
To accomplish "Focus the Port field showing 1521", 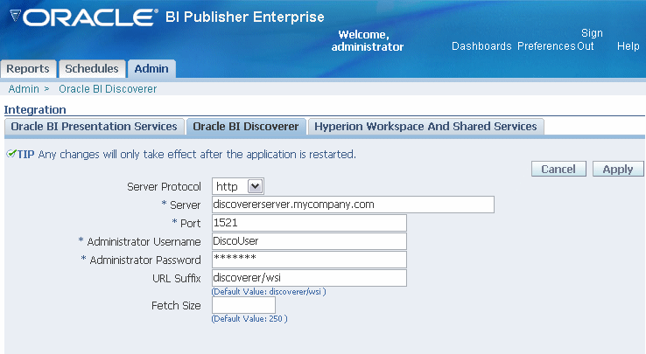I will click(309, 223).
